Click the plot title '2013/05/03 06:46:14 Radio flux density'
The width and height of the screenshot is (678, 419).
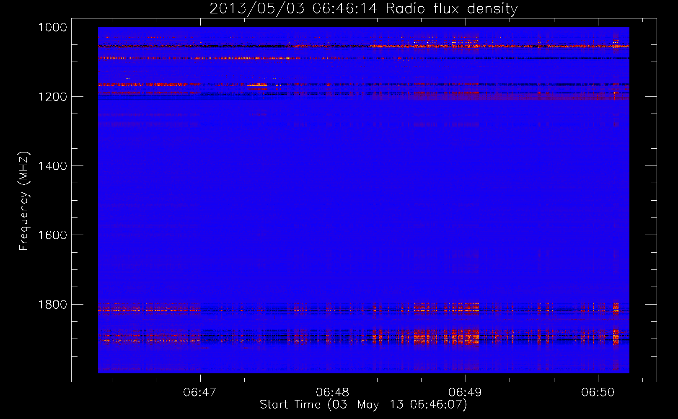[364, 9]
